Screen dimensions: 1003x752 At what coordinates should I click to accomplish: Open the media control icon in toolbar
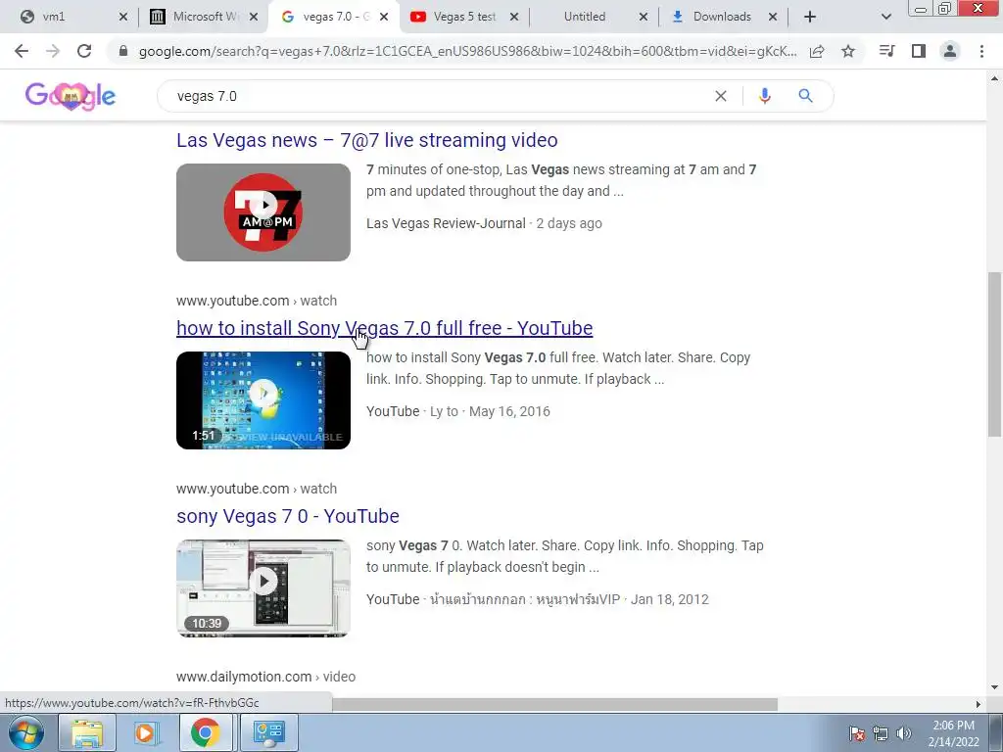tap(887, 51)
